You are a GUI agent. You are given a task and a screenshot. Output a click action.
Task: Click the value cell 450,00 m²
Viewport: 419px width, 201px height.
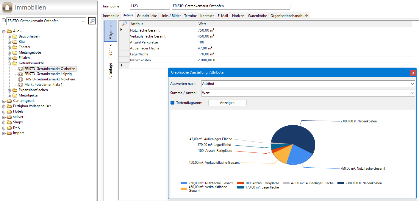304,36
